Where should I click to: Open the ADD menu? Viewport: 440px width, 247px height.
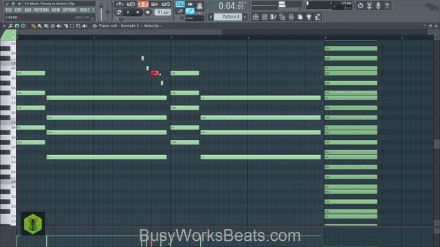pyautogui.click(x=27, y=10)
